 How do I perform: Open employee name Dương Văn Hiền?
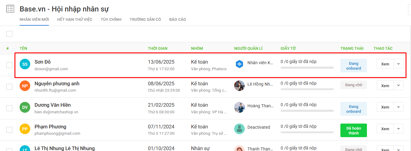pos(53,105)
